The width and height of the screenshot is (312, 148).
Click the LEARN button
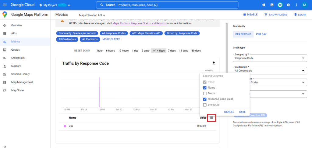click(x=300, y=15)
